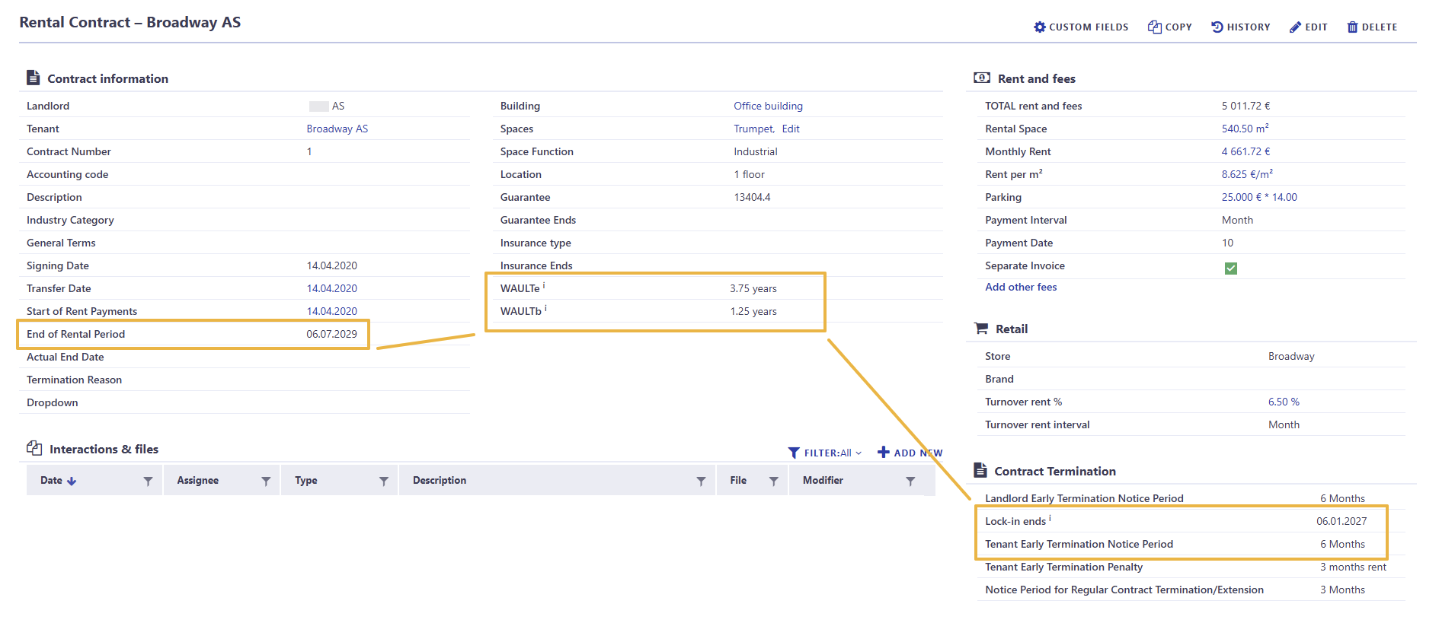Open the Office building link
This screenshot has height=623, width=1439.
coord(768,106)
